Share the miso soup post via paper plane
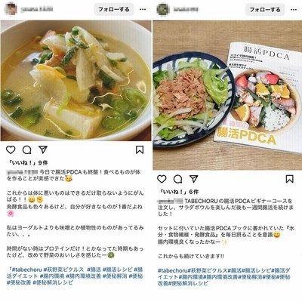302x302 pixels. (43, 149)
